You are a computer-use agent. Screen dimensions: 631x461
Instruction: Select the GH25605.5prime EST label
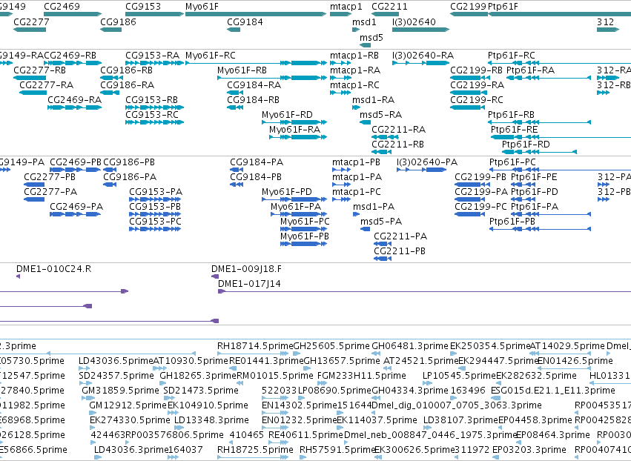[x=331, y=346]
